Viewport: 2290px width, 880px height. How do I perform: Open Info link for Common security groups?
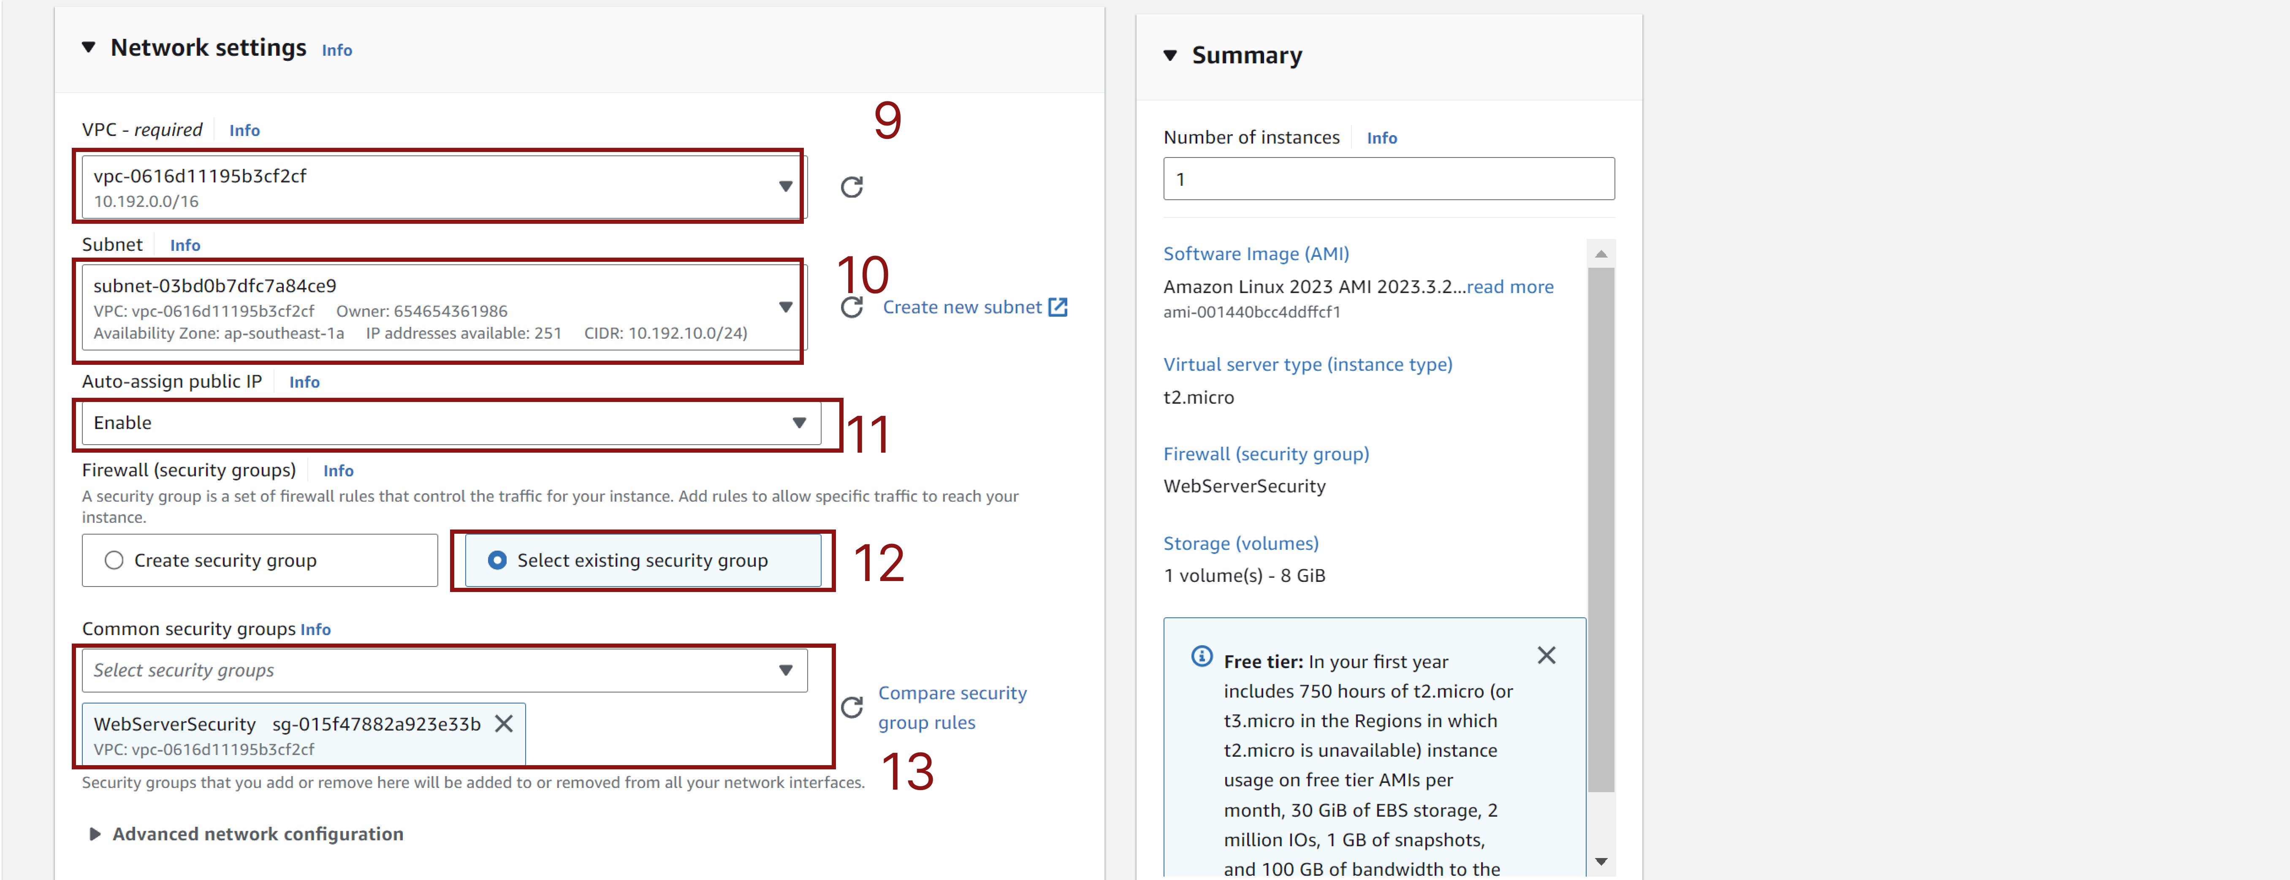click(315, 630)
